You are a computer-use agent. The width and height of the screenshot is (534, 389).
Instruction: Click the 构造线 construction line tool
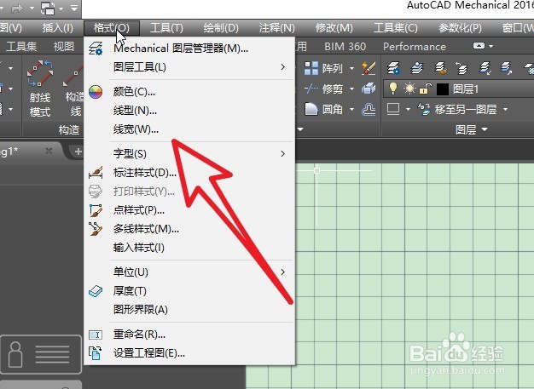tap(73, 89)
